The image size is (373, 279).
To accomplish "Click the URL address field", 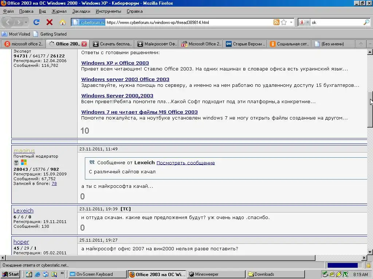I will pos(189,23).
